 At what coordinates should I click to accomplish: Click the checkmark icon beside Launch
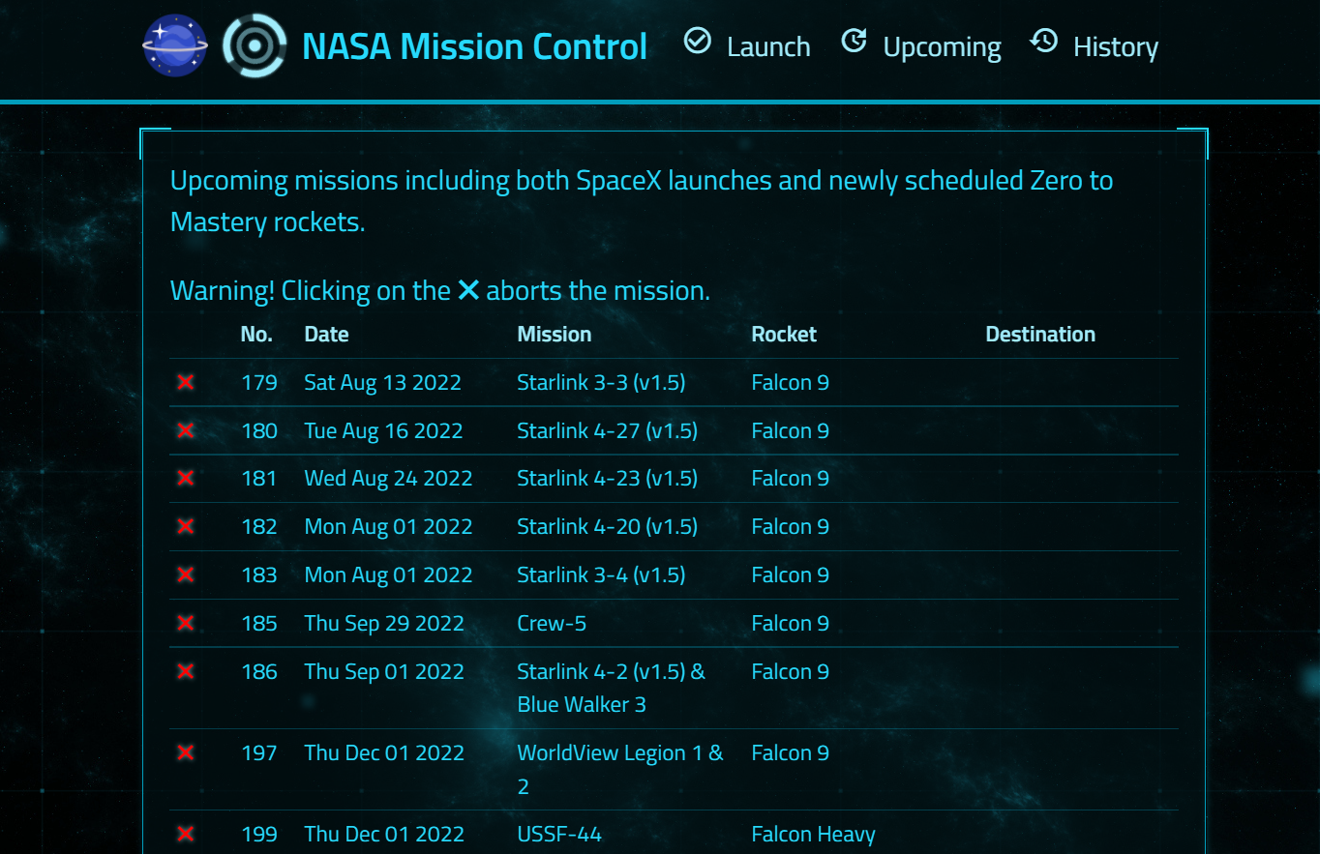pos(697,41)
